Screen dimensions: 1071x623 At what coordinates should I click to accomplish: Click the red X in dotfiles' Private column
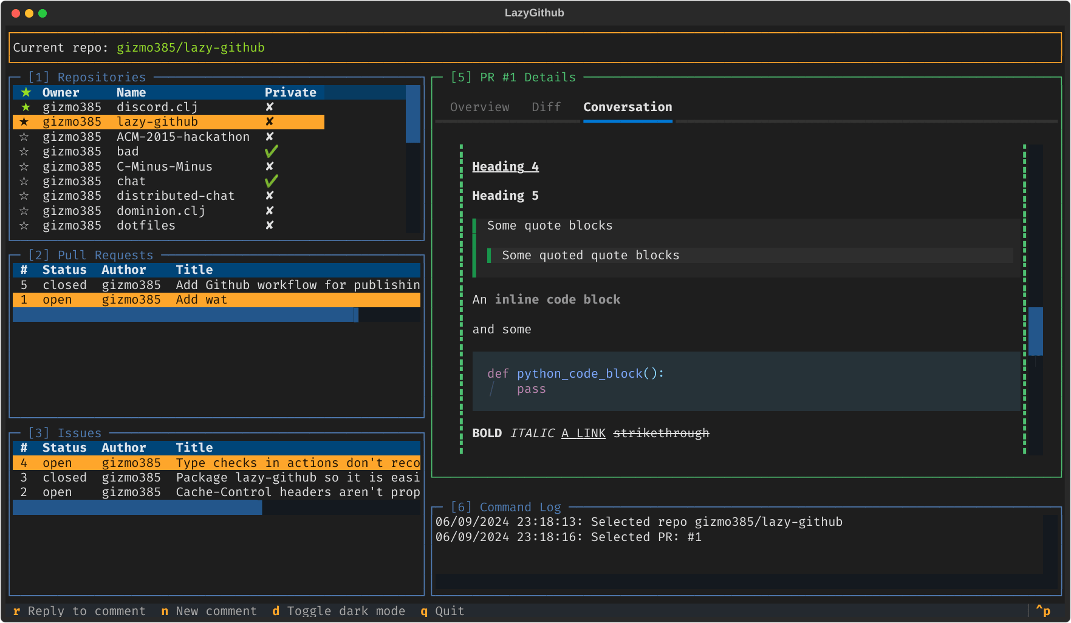269,225
